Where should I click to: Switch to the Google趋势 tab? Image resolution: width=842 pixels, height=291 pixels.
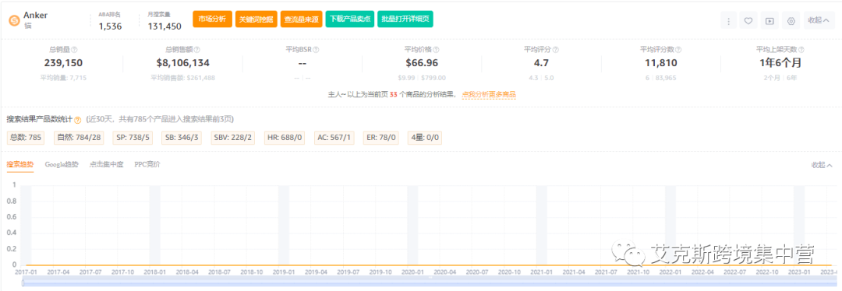[x=62, y=164]
